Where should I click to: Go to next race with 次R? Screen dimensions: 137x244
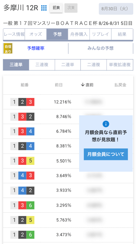71,8
